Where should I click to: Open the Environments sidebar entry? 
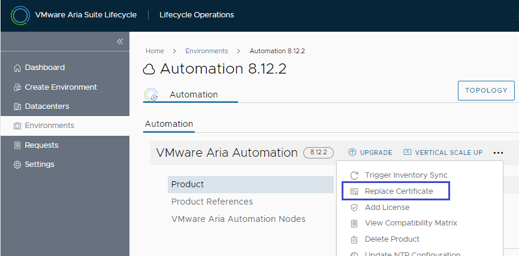pyautogui.click(x=65, y=126)
